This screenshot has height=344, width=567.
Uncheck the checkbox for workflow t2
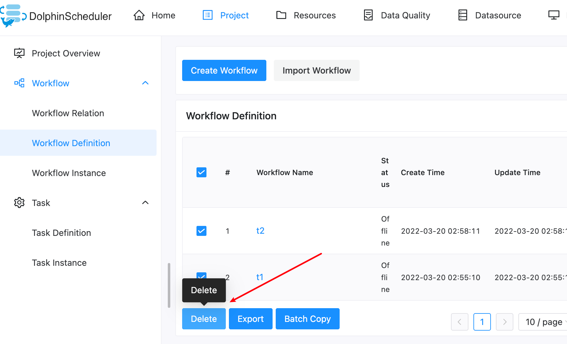point(201,231)
